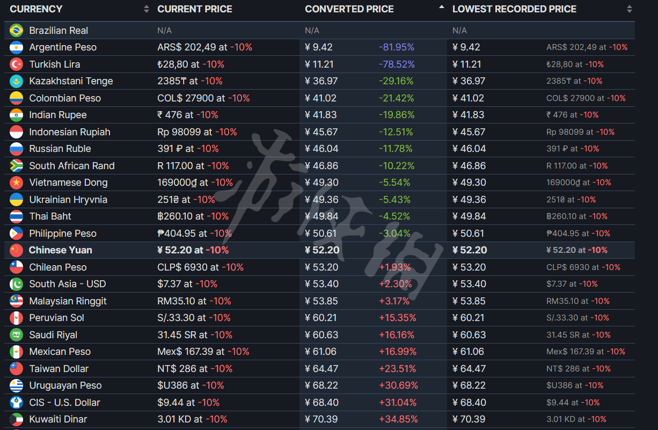Sort by the Current Price header
The width and height of the screenshot is (658, 430).
click(x=195, y=9)
